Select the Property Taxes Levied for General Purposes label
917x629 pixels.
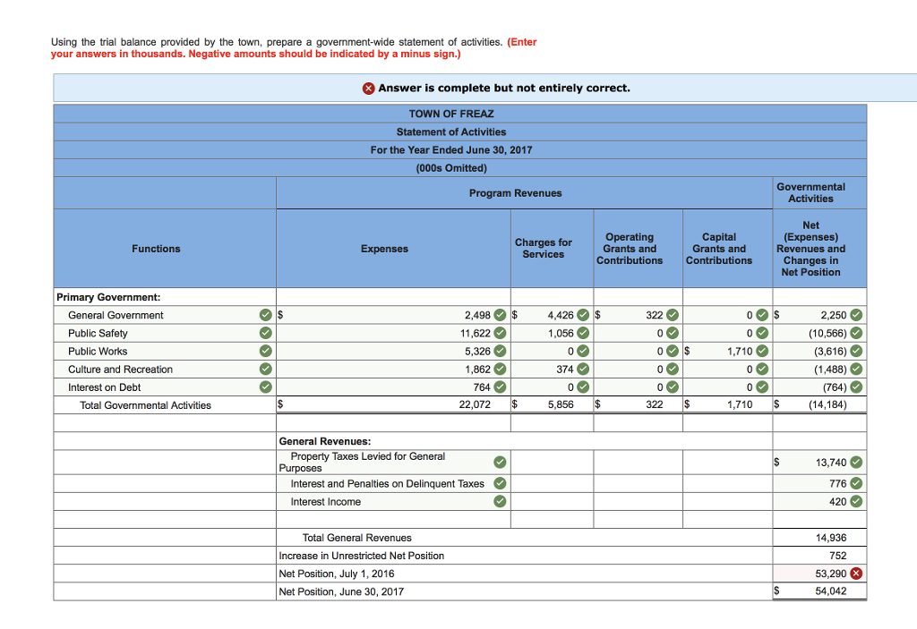[362, 463]
